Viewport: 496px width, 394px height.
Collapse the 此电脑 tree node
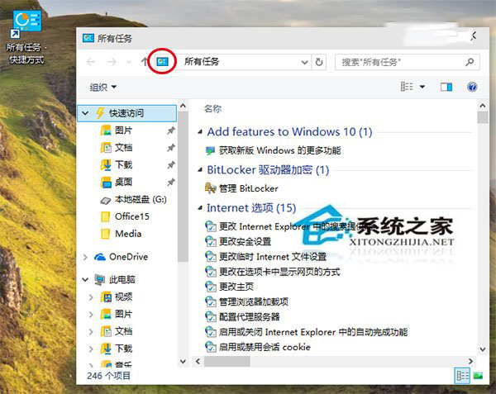[x=85, y=280]
